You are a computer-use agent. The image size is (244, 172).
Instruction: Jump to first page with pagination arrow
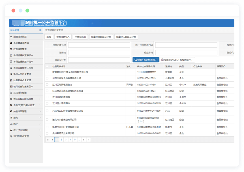click(x=48, y=140)
